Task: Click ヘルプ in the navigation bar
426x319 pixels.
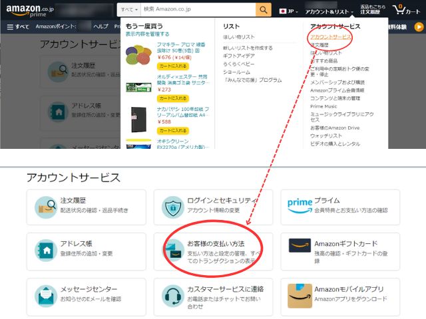Action: (x=101, y=27)
